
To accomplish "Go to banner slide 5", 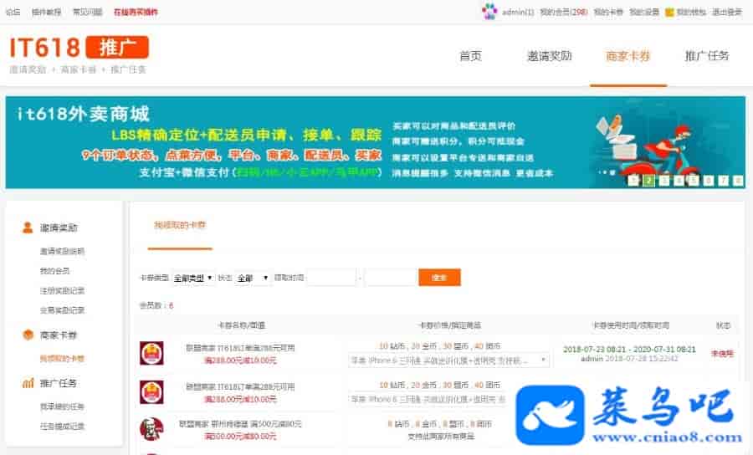I will 694,181.
